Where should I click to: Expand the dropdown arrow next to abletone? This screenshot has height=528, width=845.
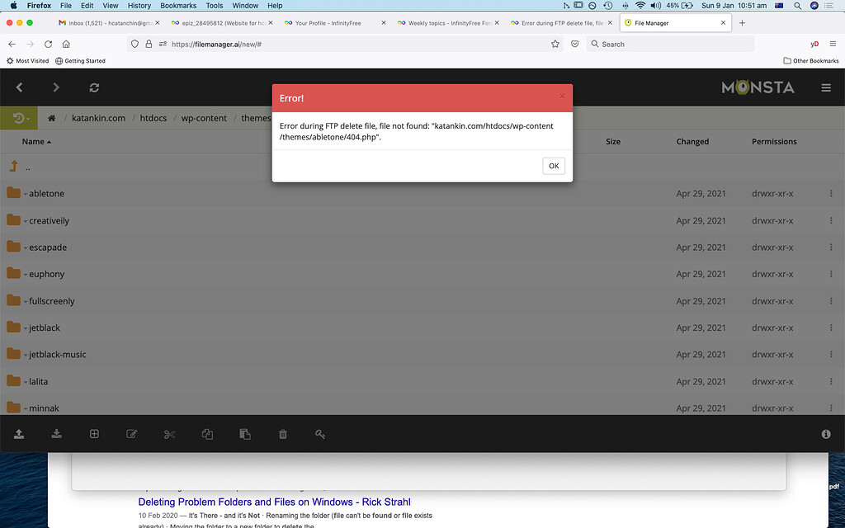[26, 195]
